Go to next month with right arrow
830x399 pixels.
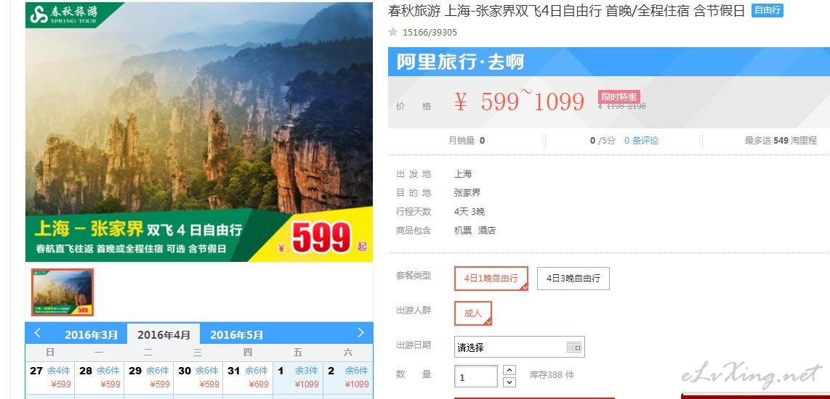[360, 333]
